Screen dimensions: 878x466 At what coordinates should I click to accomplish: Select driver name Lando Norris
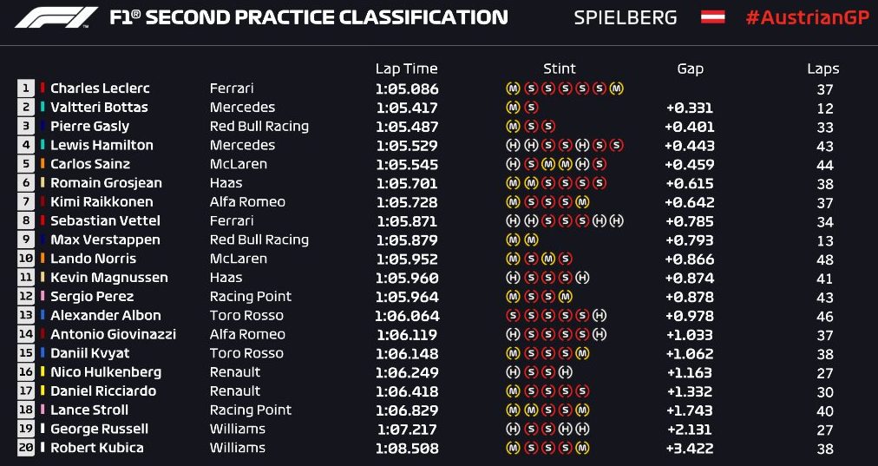(x=94, y=259)
